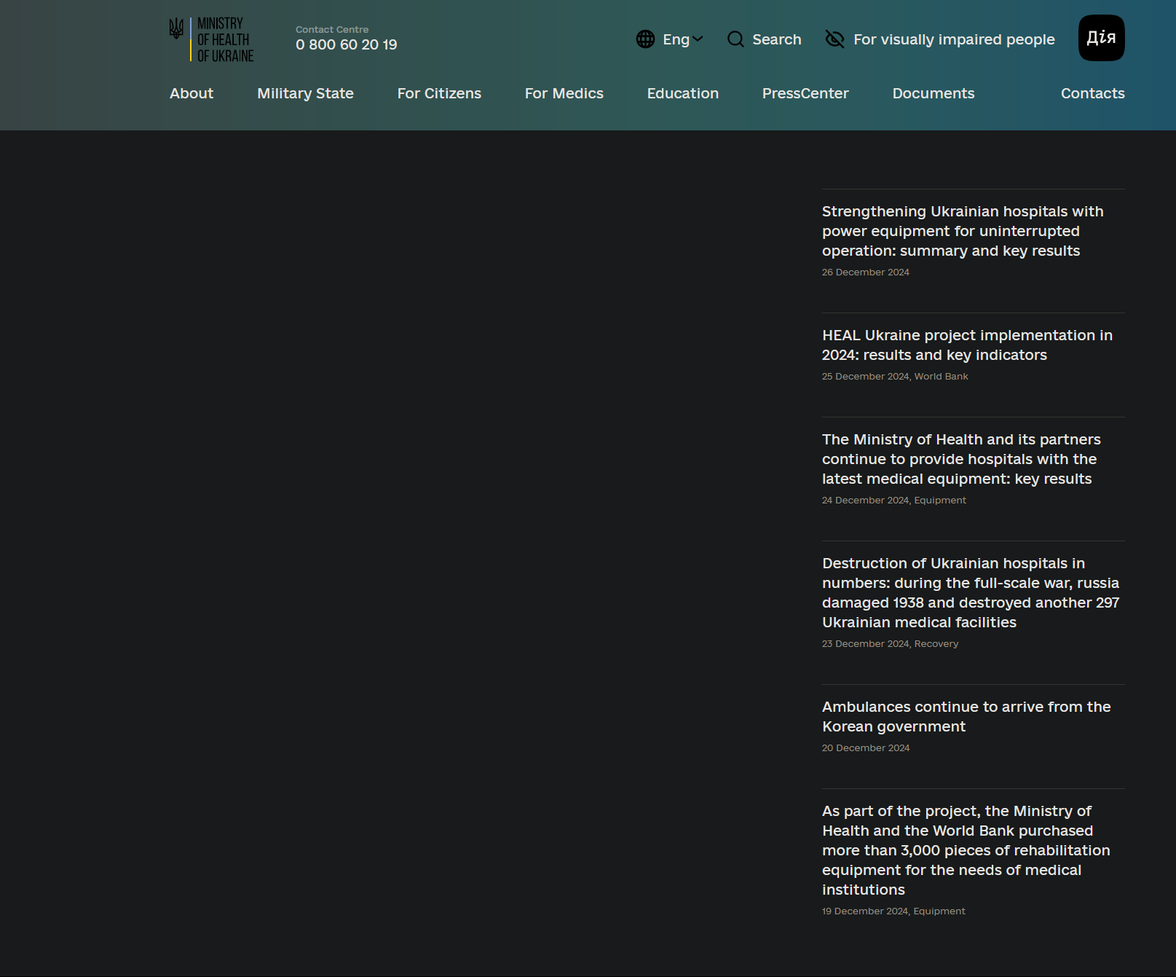Go to the Education section
This screenshot has width=1176, height=977.
682,93
